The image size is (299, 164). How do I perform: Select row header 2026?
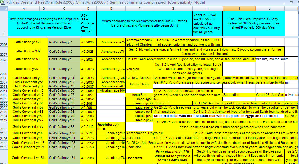(4, 42)
